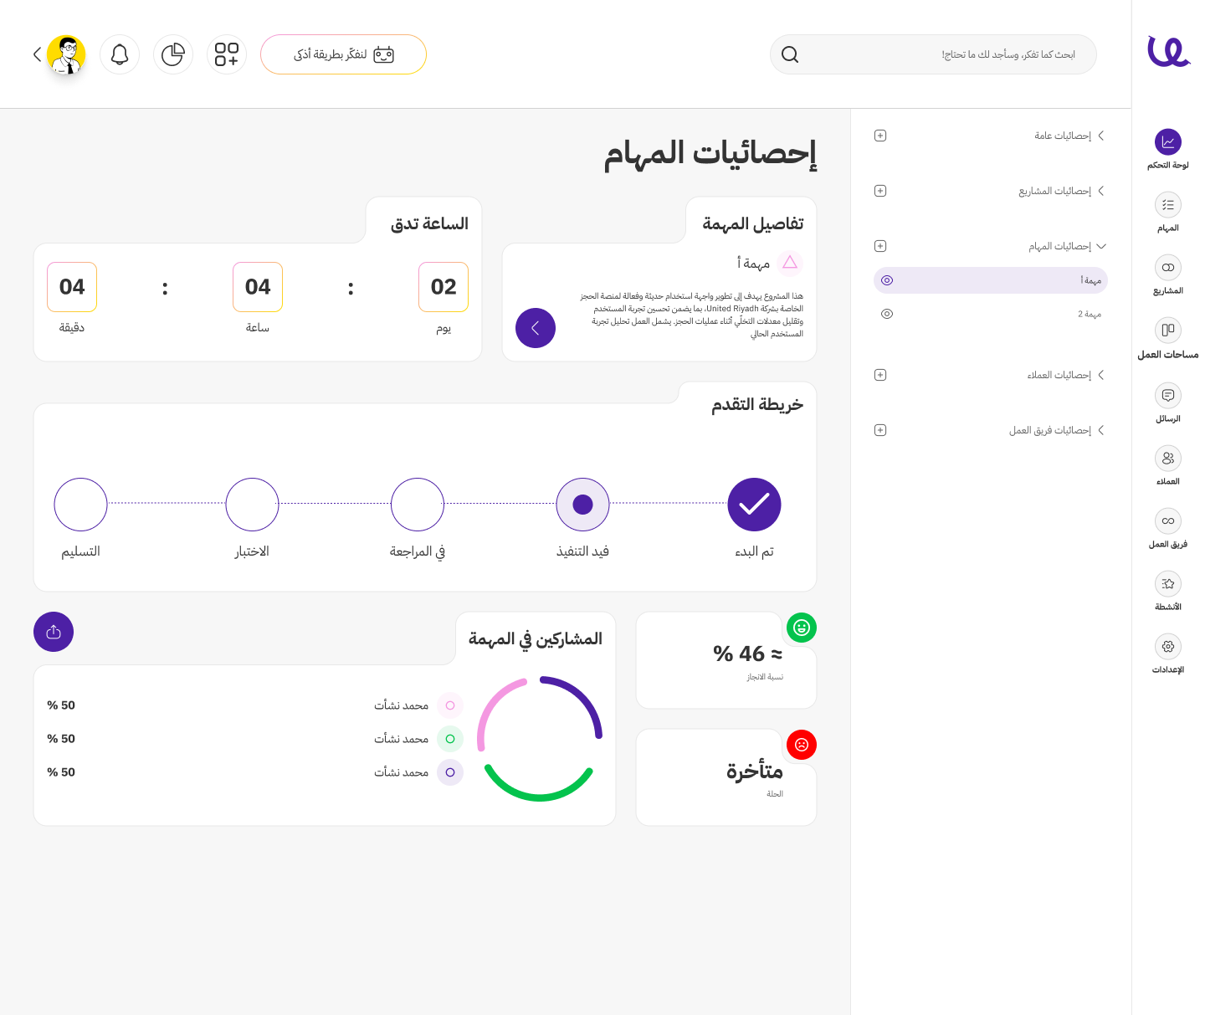Screen dimensions: 1205x1015
Task: Collapse إحصائيات المهام section chevron
Action: click(1101, 246)
